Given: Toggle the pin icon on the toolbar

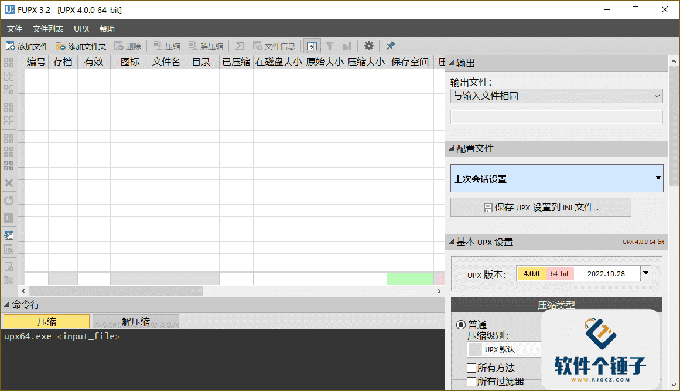Looking at the screenshot, I should click(x=390, y=46).
